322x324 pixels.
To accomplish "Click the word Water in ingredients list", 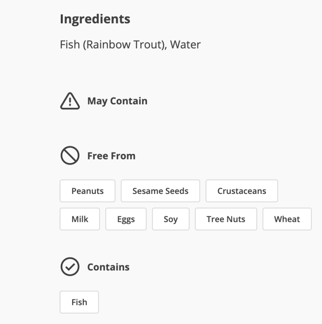I will [185, 44].
